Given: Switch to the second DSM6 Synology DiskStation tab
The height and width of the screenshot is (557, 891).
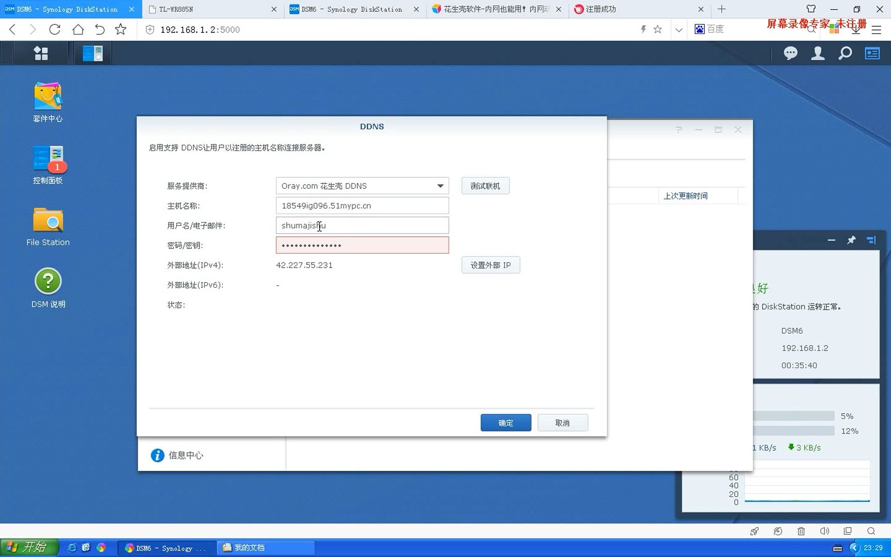Looking at the screenshot, I should click(x=355, y=9).
